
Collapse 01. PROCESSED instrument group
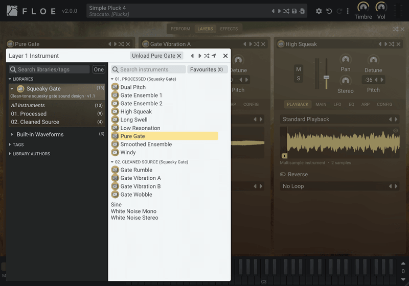144,79
